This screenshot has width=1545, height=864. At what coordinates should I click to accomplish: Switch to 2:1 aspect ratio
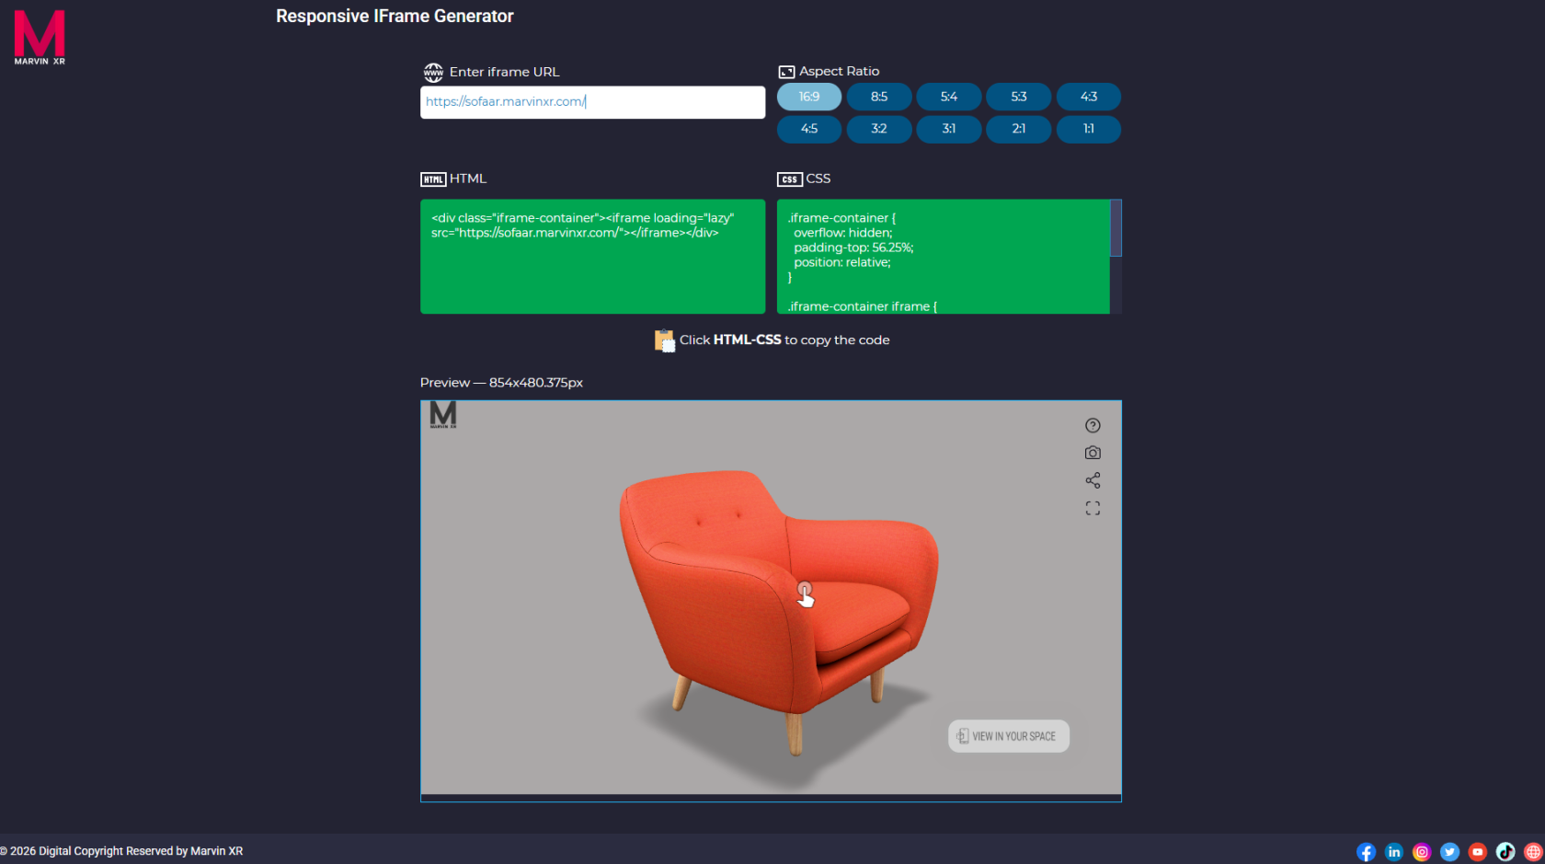coord(1019,129)
